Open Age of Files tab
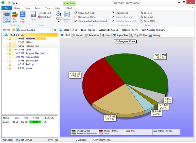 click(x=121, y=35)
